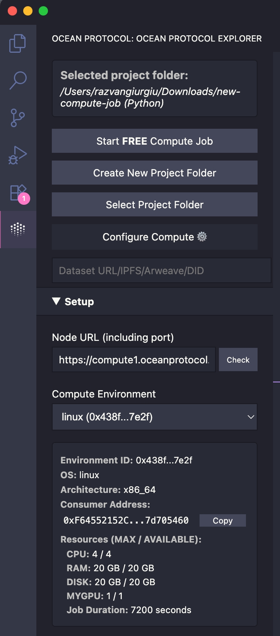Open the Explorer files icon

tap(18, 43)
